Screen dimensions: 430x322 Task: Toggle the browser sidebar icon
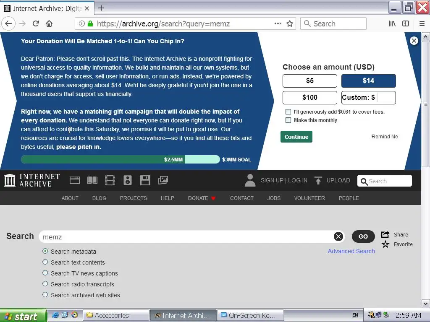406,23
